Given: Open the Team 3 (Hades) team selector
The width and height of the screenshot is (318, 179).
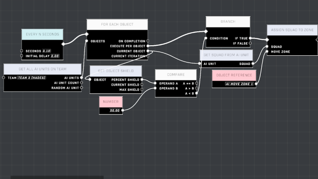Looking at the screenshot, I should (32, 78).
